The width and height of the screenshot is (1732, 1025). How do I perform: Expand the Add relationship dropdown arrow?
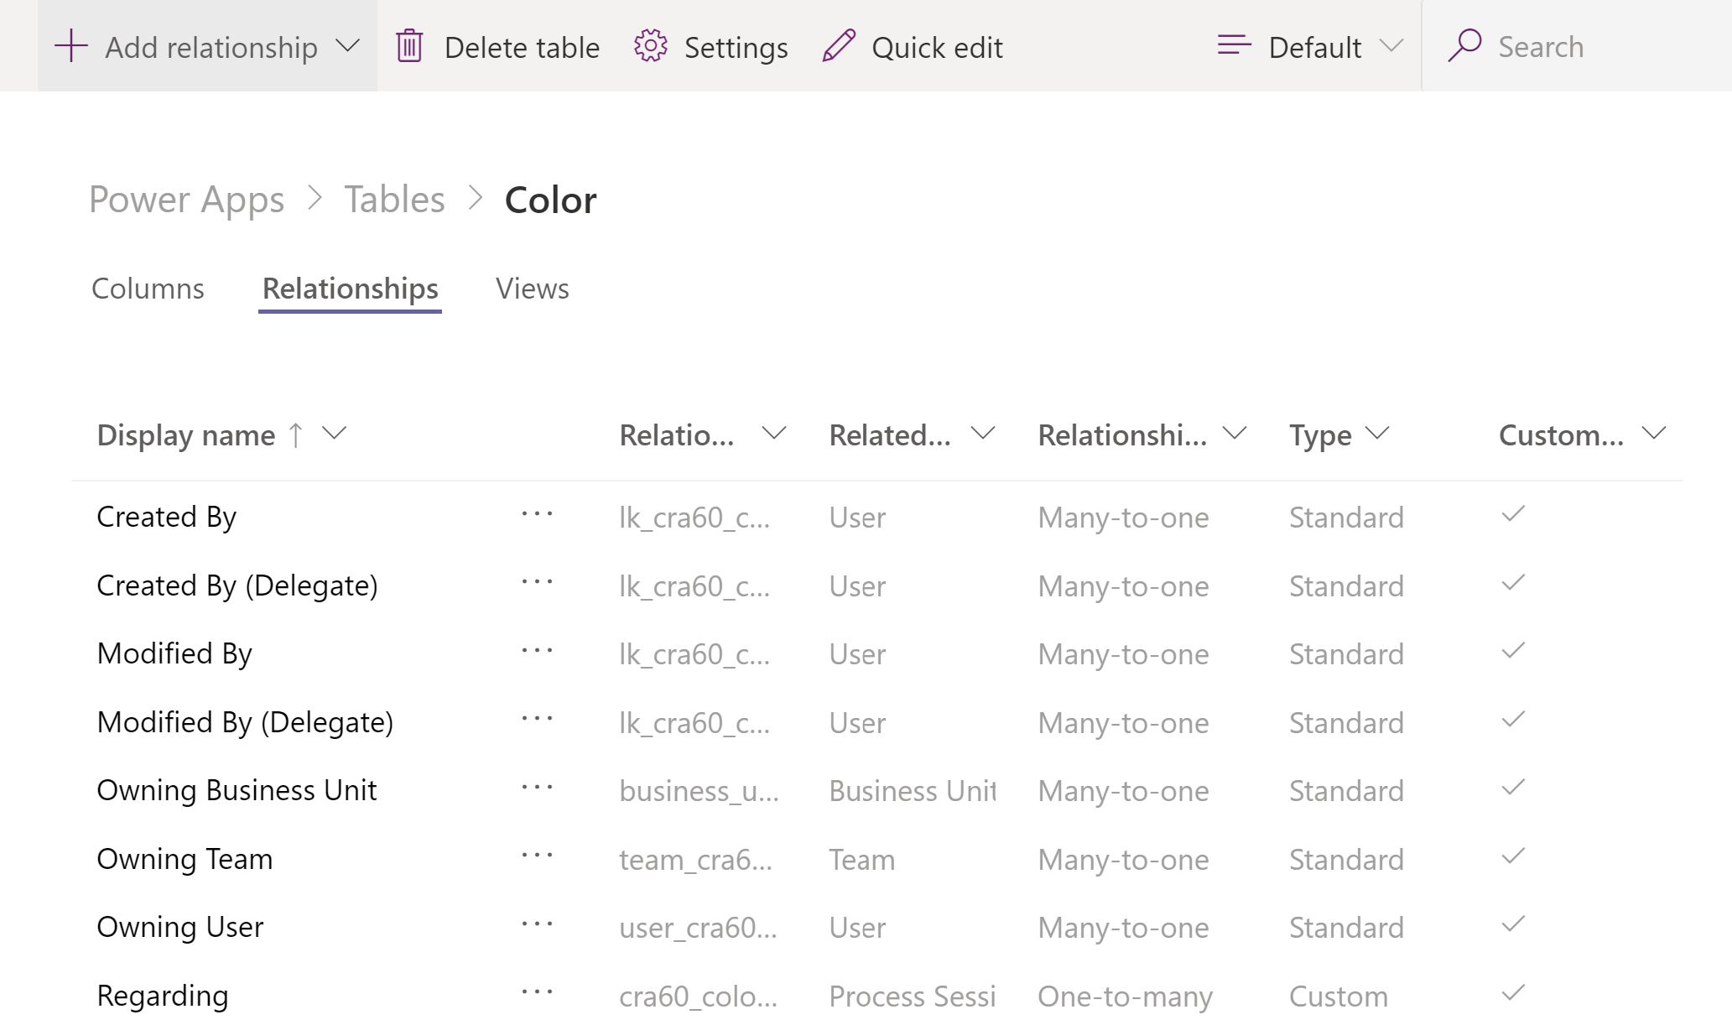tap(350, 46)
